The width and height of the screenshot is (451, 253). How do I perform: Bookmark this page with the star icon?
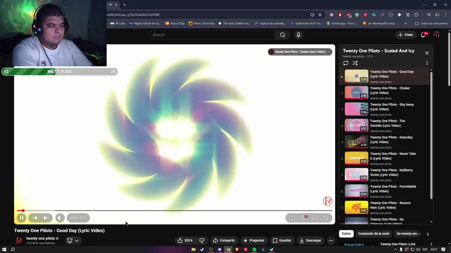point(320,15)
